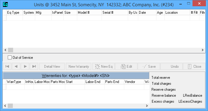Click the Location column header
The image size is (208, 111).
pyautogui.click(x=177, y=13)
